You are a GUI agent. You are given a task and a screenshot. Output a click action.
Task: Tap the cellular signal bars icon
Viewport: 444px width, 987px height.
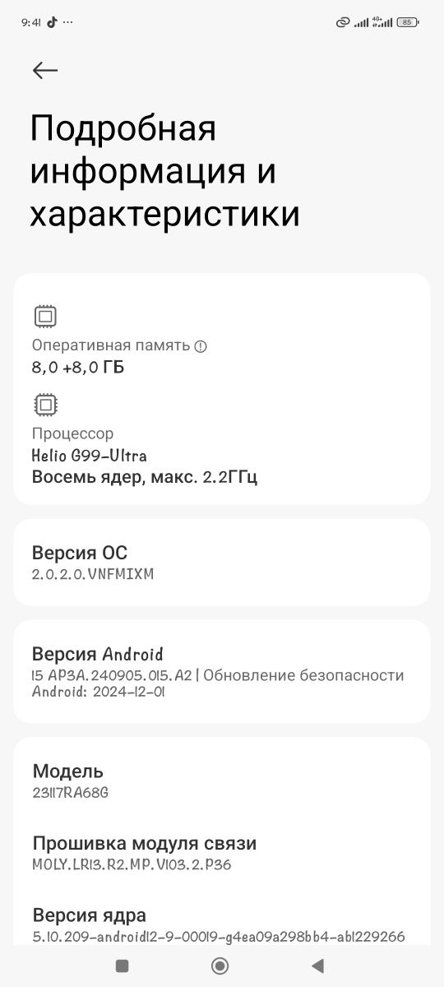[x=361, y=22]
